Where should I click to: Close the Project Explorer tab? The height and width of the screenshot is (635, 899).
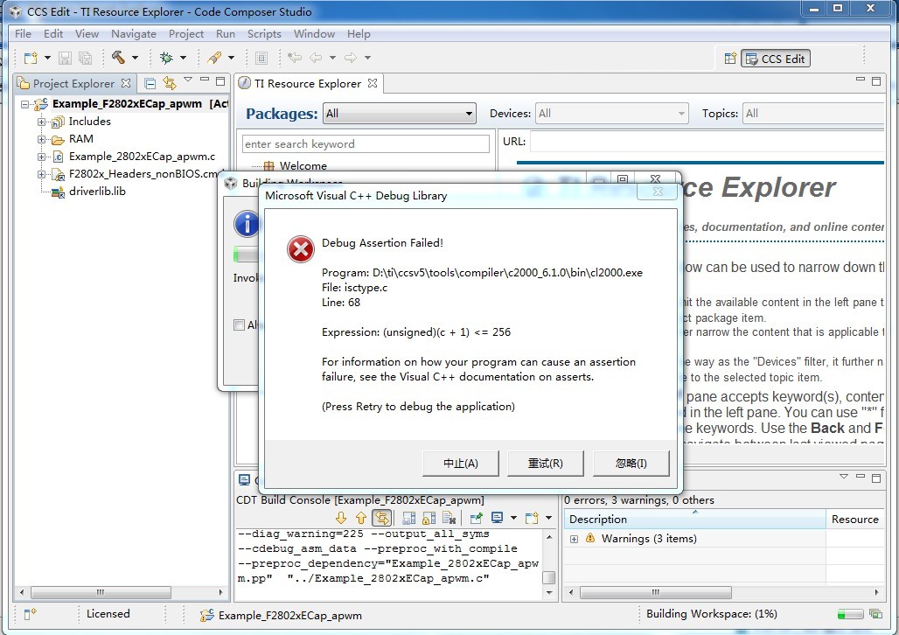tap(126, 83)
